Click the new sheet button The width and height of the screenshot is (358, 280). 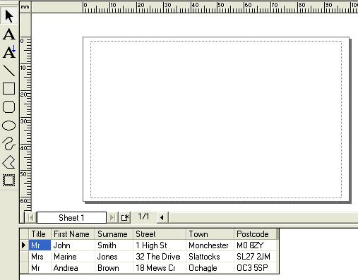point(125,217)
